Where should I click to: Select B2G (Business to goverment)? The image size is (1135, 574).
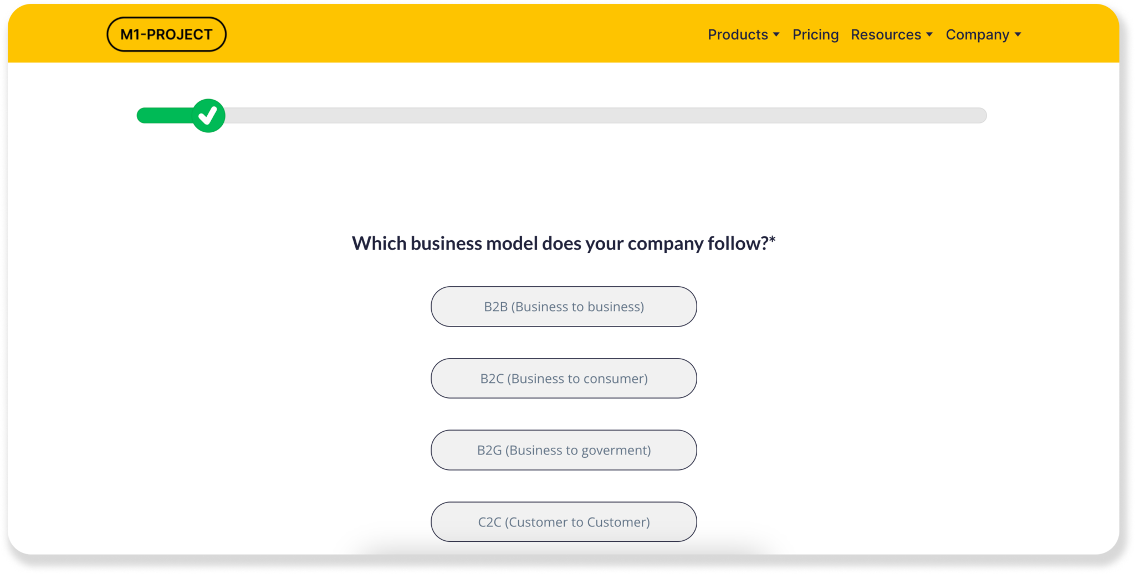pos(564,450)
